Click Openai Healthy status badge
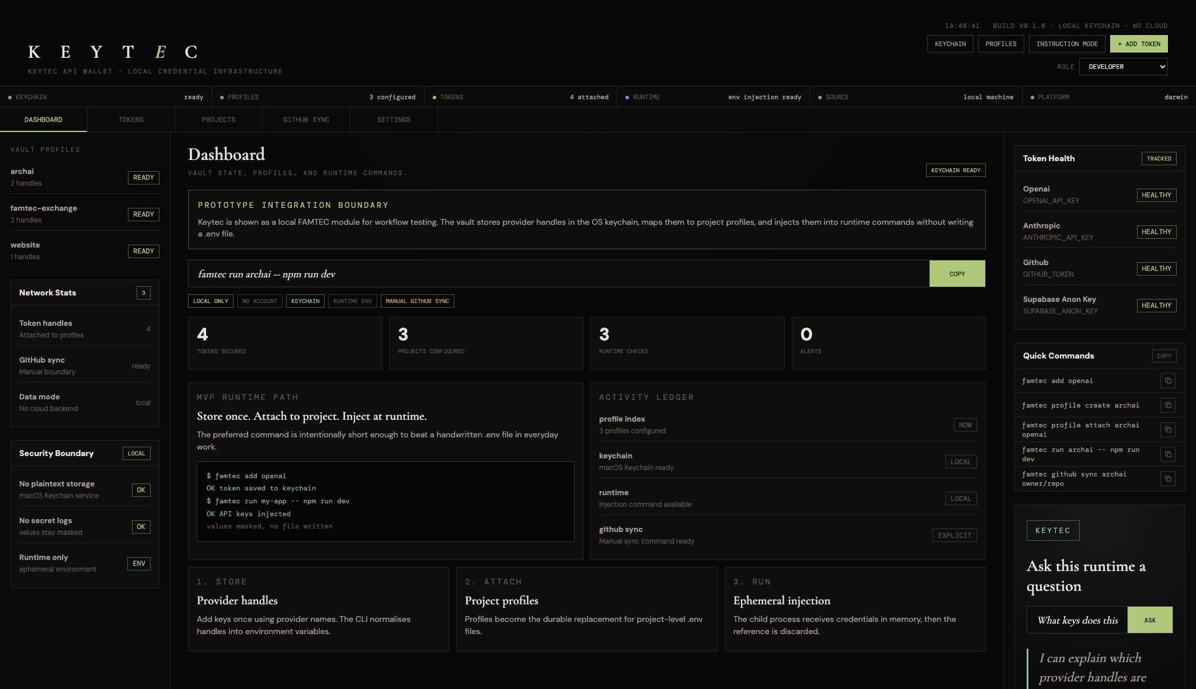This screenshot has height=689, width=1196. [x=1156, y=195]
